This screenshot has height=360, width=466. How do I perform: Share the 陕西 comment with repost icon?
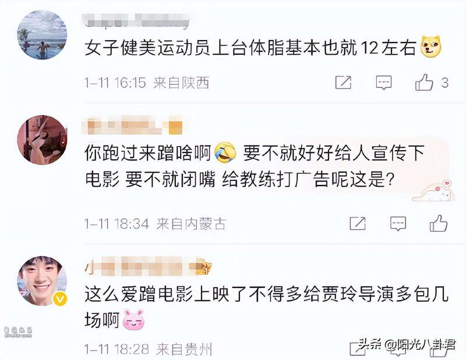(343, 82)
